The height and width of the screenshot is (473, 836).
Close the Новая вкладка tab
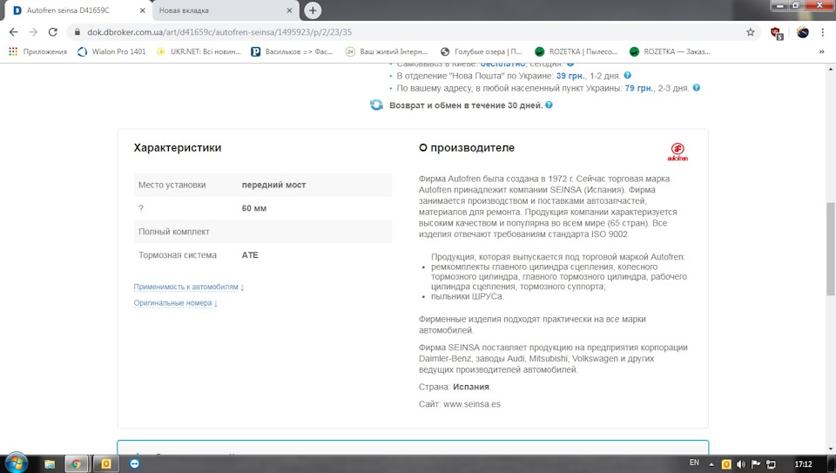[x=289, y=10]
